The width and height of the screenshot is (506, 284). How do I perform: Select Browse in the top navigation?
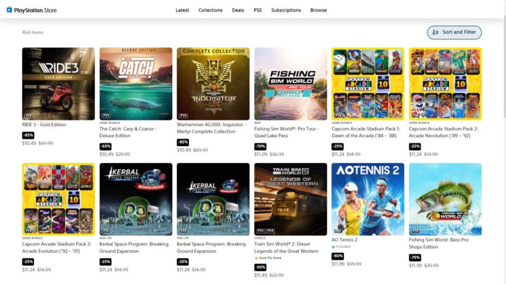[318, 10]
